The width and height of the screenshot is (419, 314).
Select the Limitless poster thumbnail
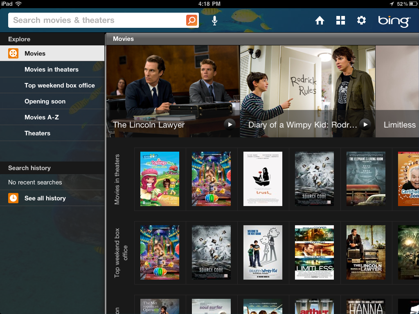(314, 252)
